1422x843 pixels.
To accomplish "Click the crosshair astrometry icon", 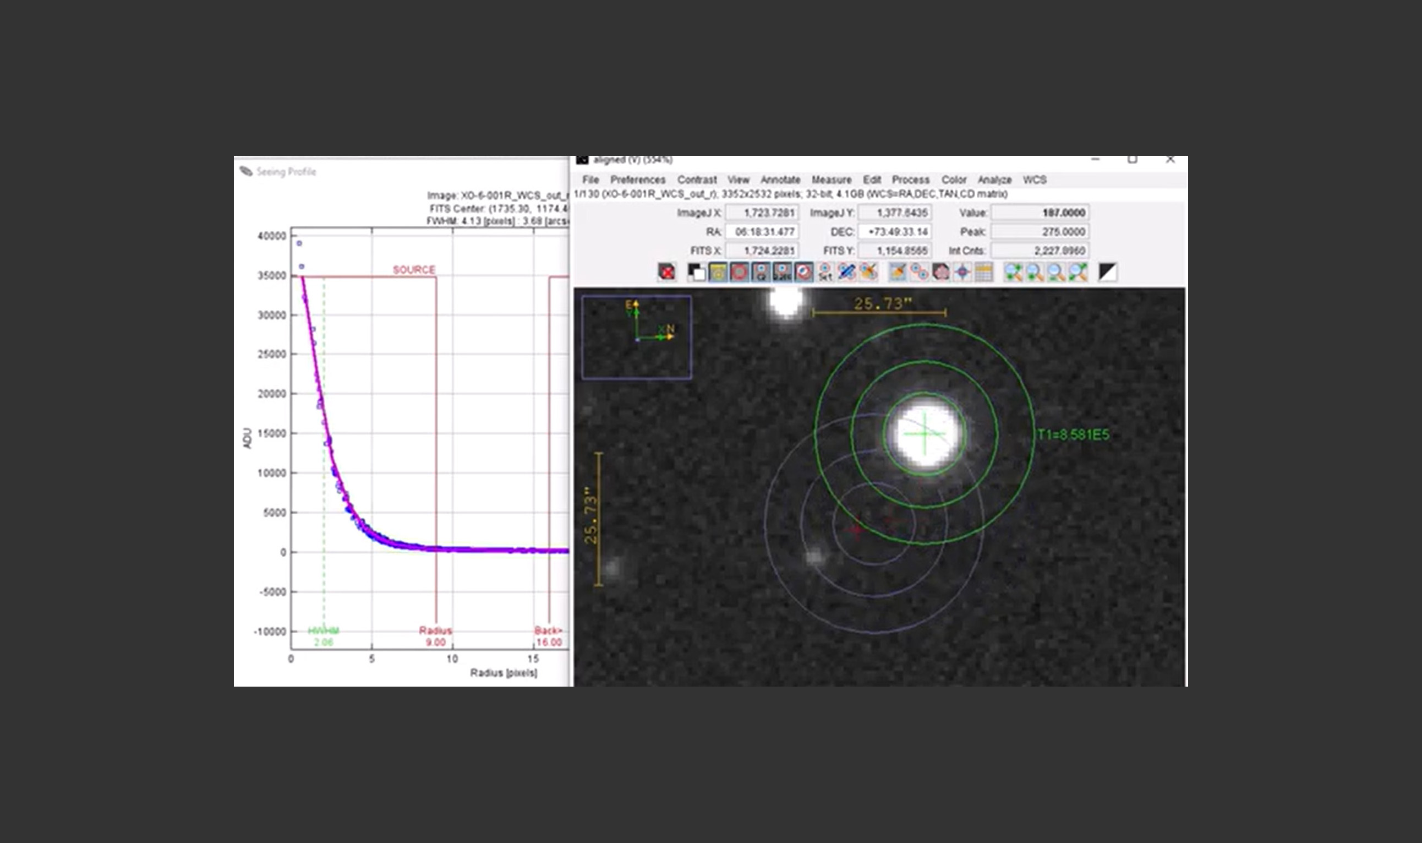I will point(962,272).
